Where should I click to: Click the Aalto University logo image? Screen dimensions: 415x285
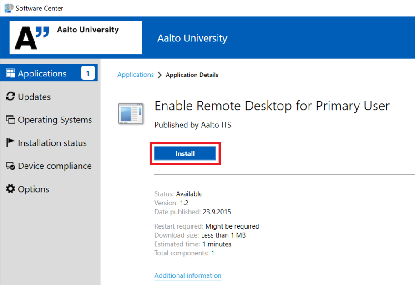[x=76, y=37]
